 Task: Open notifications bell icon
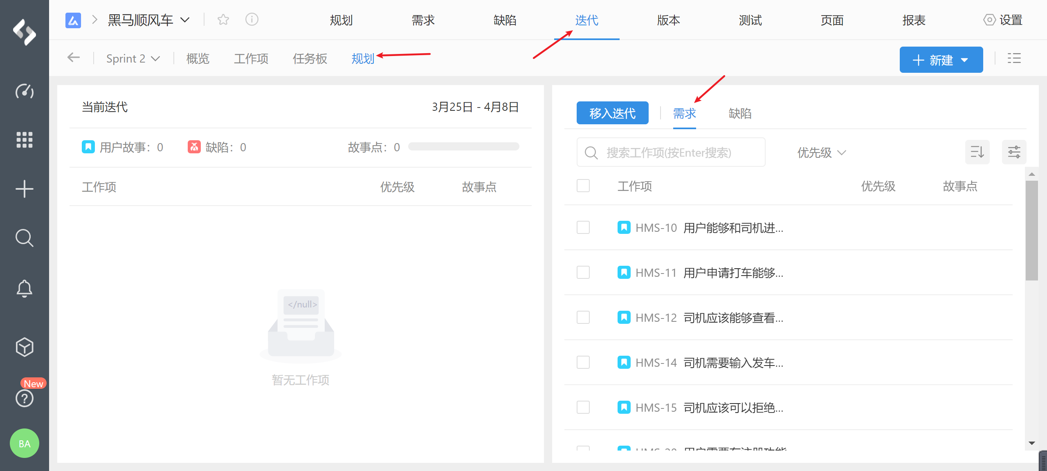point(25,289)
